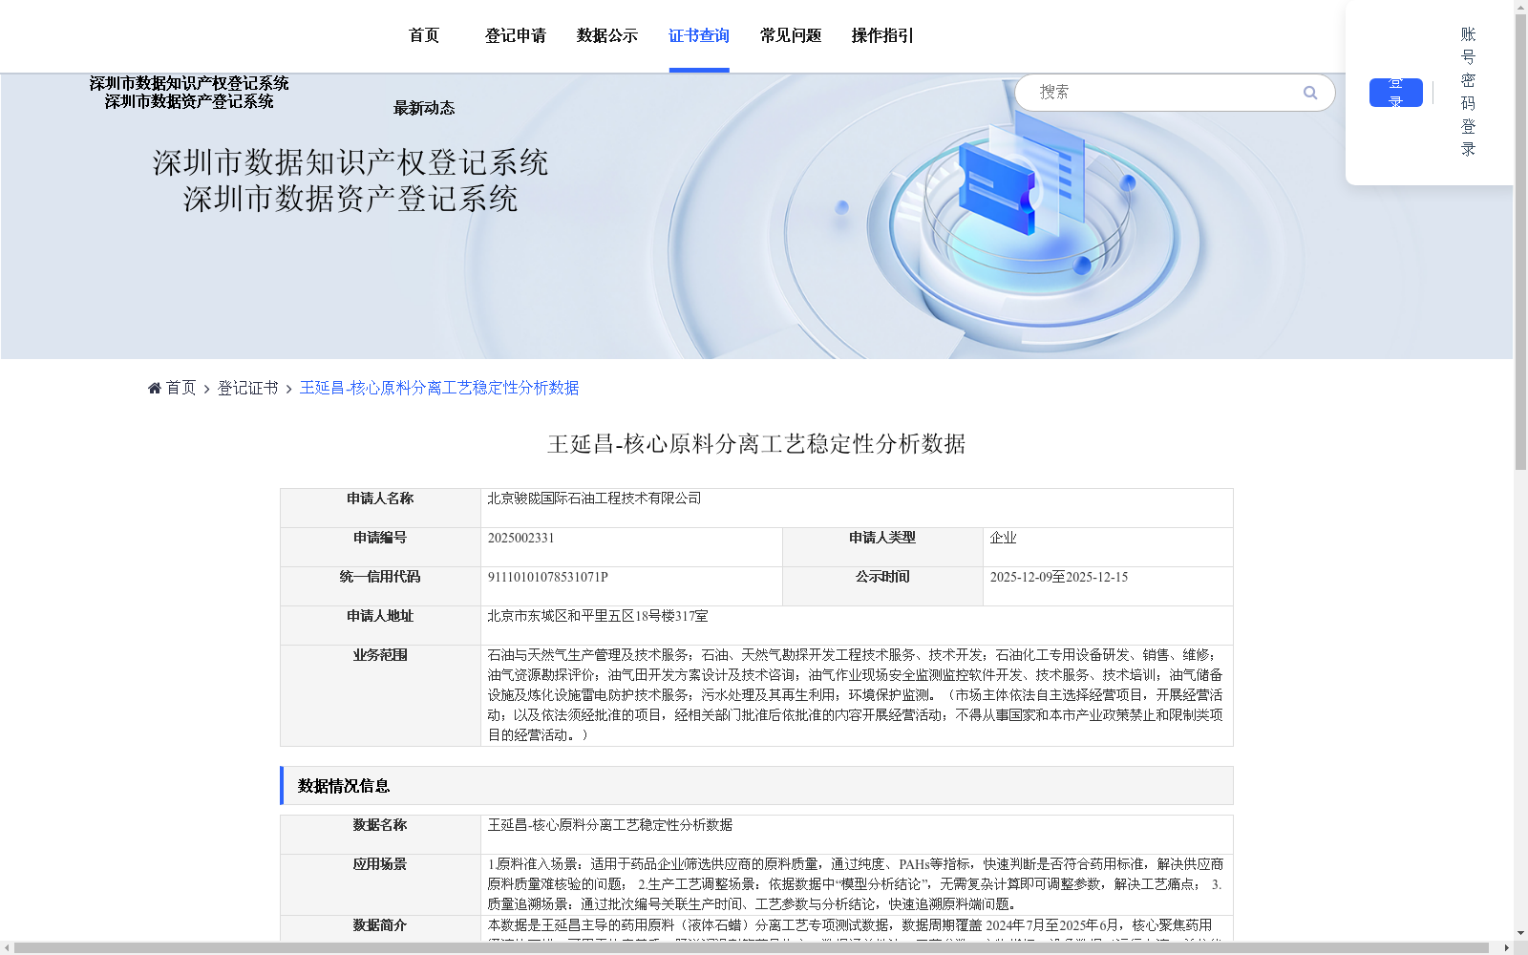Image resolution: width=1528 pixels, height=955 pixels.
Task: Click the horizontal scrollbar thumb
Action: 751,947
